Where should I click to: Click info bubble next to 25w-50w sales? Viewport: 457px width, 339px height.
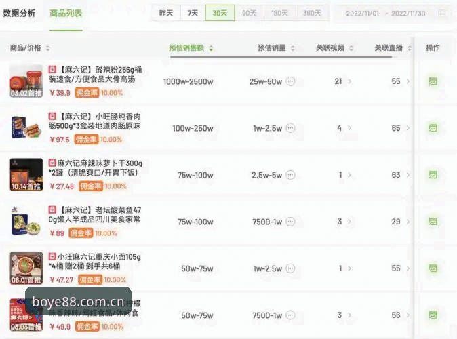(x=290, y=81)
